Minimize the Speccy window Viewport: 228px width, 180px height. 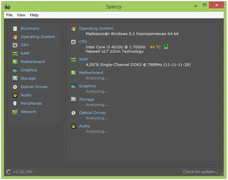click(x=196, y=6)
